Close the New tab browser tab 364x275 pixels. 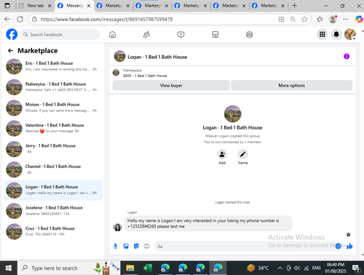point(50,6)
